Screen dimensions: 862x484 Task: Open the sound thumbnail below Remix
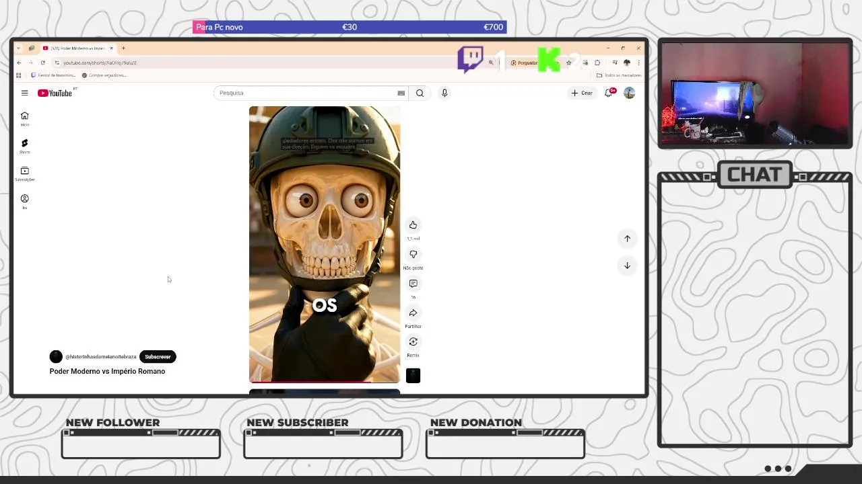[x=413, y=376]
